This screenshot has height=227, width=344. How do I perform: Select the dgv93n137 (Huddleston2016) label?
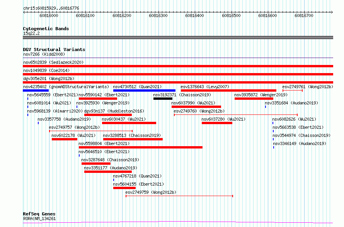pyautogui.click(x=114, y=111)
